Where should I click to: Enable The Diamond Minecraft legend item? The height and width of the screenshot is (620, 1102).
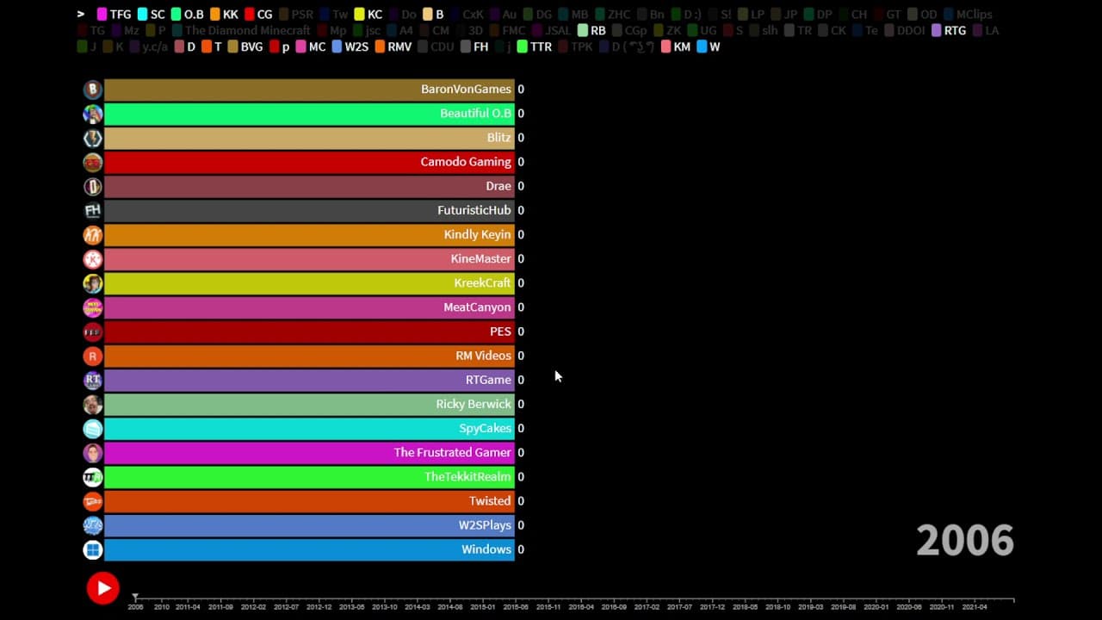tap(241, 31)
